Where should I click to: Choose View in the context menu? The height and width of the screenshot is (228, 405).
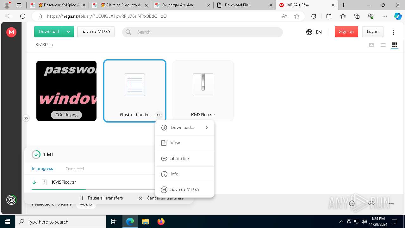click(x=185, y=143)
